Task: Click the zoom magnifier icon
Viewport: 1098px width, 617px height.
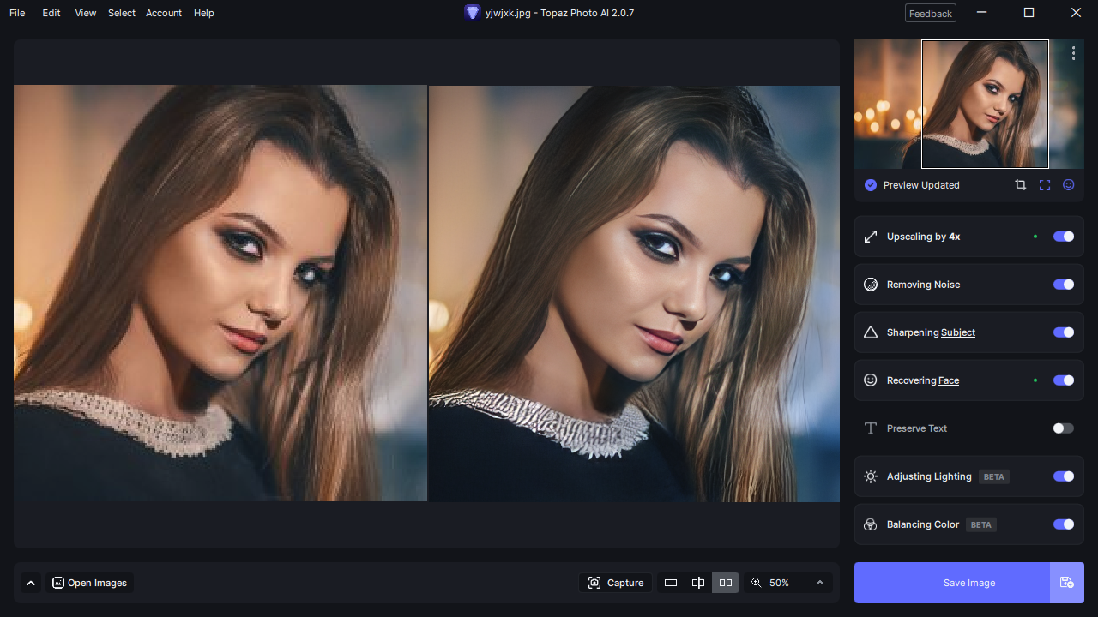Action: tap(756, 583)
